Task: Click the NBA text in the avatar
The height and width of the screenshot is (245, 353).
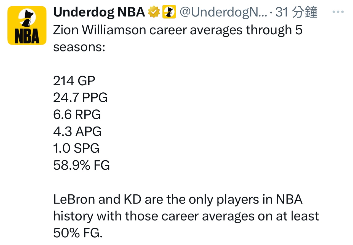Action: [x=27, y=37]
